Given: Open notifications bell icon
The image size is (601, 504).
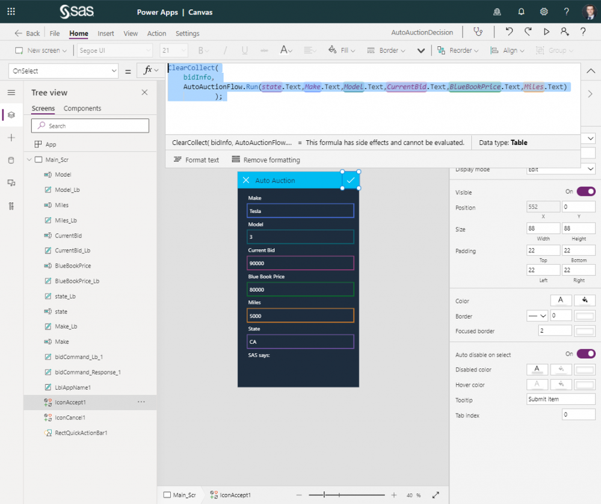Looking at the screenshot, I should tap(520, 11).
